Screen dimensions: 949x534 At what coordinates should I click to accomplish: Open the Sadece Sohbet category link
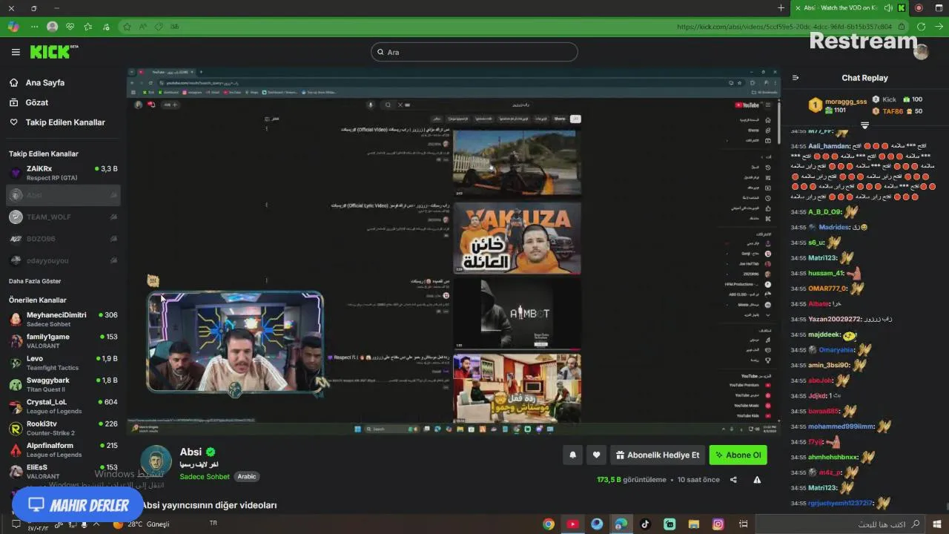pos(205,477)
